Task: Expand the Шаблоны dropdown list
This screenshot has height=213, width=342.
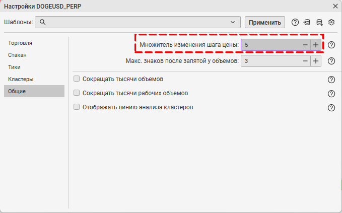Action: [x=232, y=22]
